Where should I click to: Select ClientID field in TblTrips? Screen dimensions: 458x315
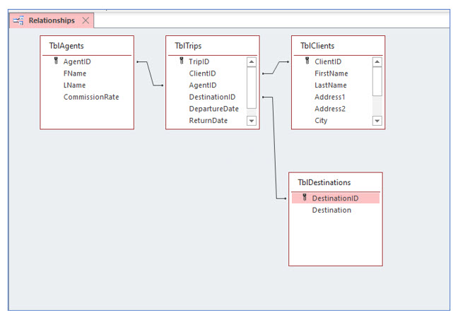(x=202, y=73)
